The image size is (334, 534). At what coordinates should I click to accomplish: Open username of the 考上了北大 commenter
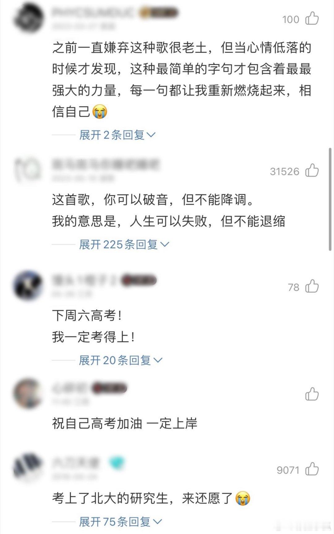[75, 463]
